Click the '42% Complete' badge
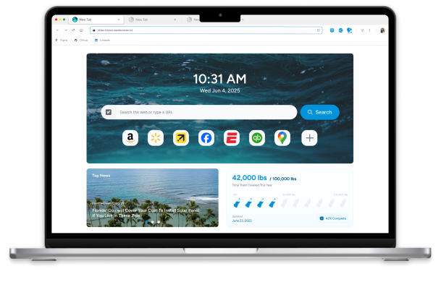Screen dimensions: 441x282 pos(333,218)
